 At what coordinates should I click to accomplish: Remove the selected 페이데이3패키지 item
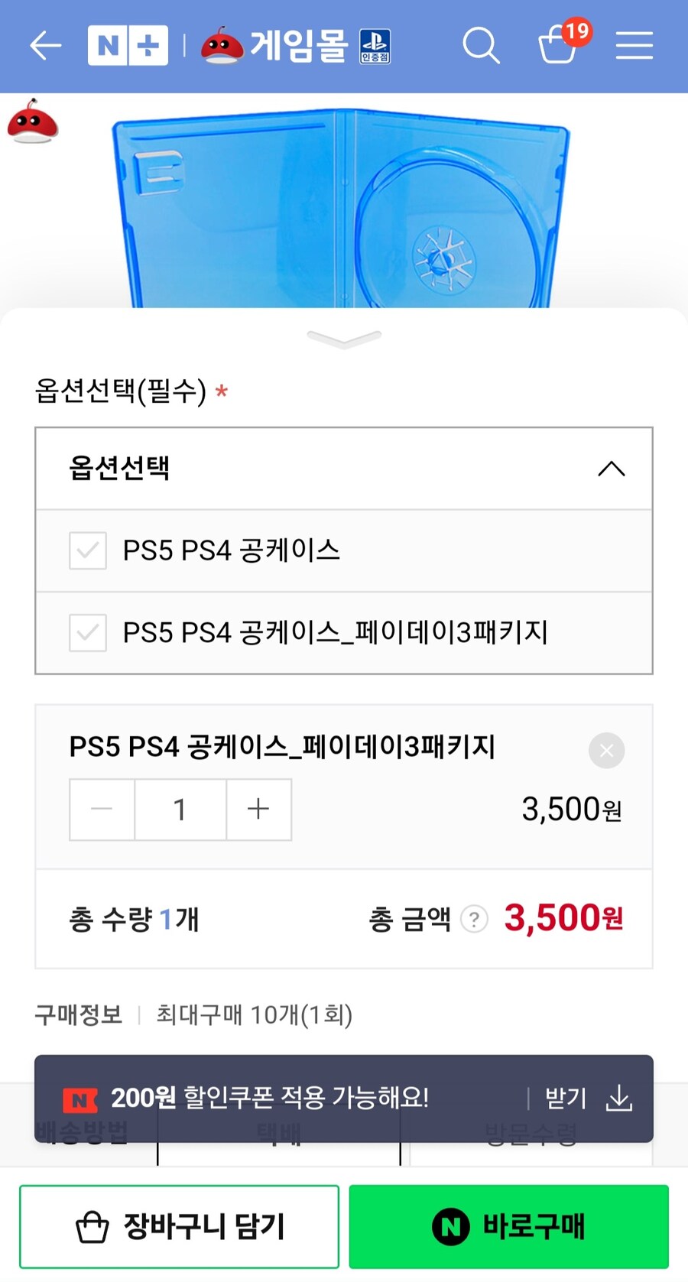pos(606,751)
